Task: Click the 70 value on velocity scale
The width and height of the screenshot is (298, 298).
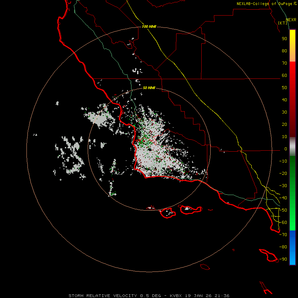Action: click(284, 63)
